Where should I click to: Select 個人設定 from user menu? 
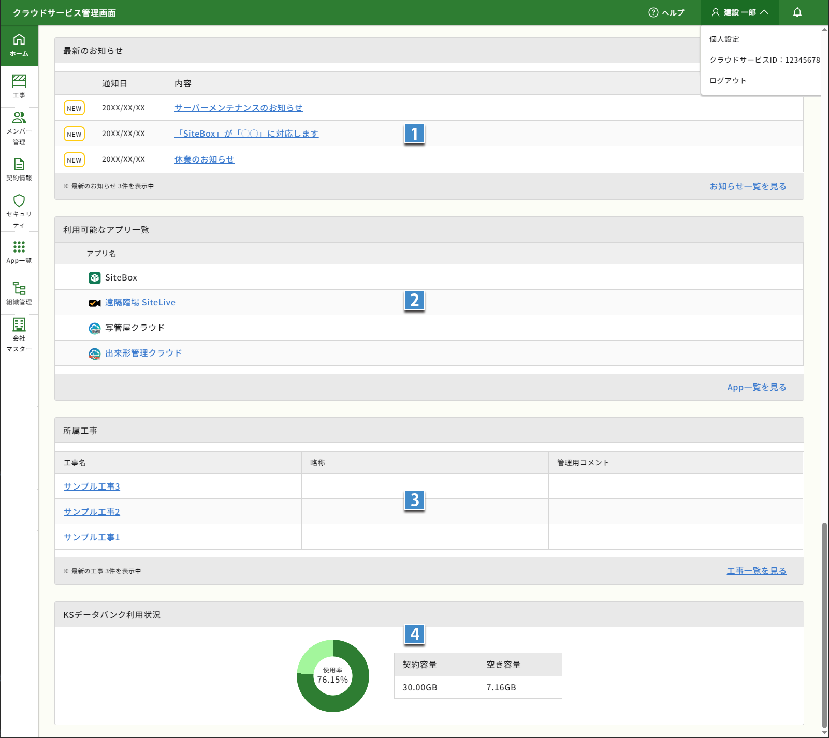[x=724, y=39]
